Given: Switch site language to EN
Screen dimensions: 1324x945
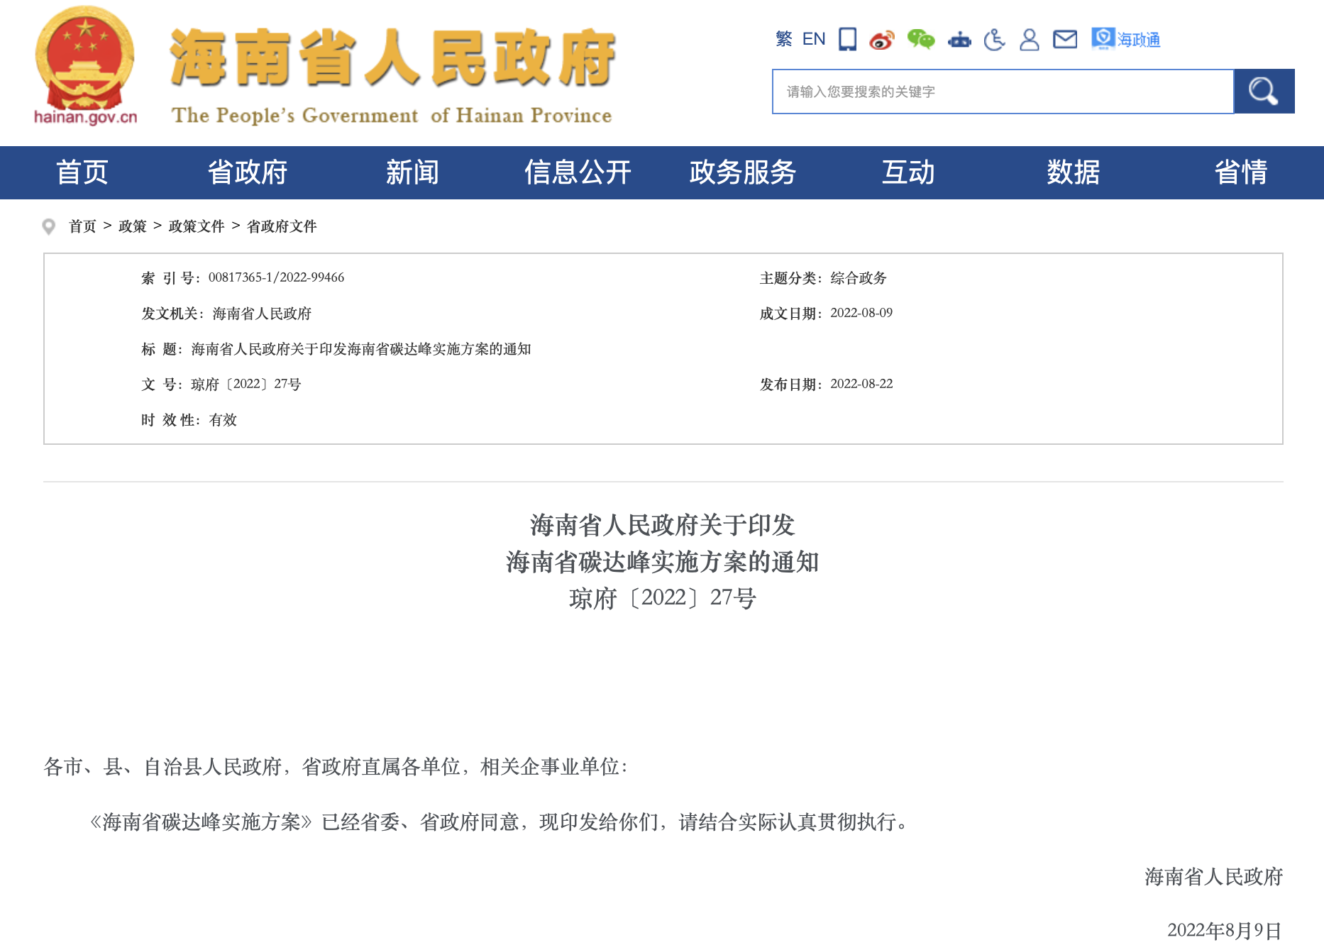Looking at the screenshot, I should tap(814, 39).
